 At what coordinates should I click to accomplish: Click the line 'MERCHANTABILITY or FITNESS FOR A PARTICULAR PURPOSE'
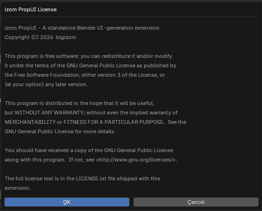95,122
